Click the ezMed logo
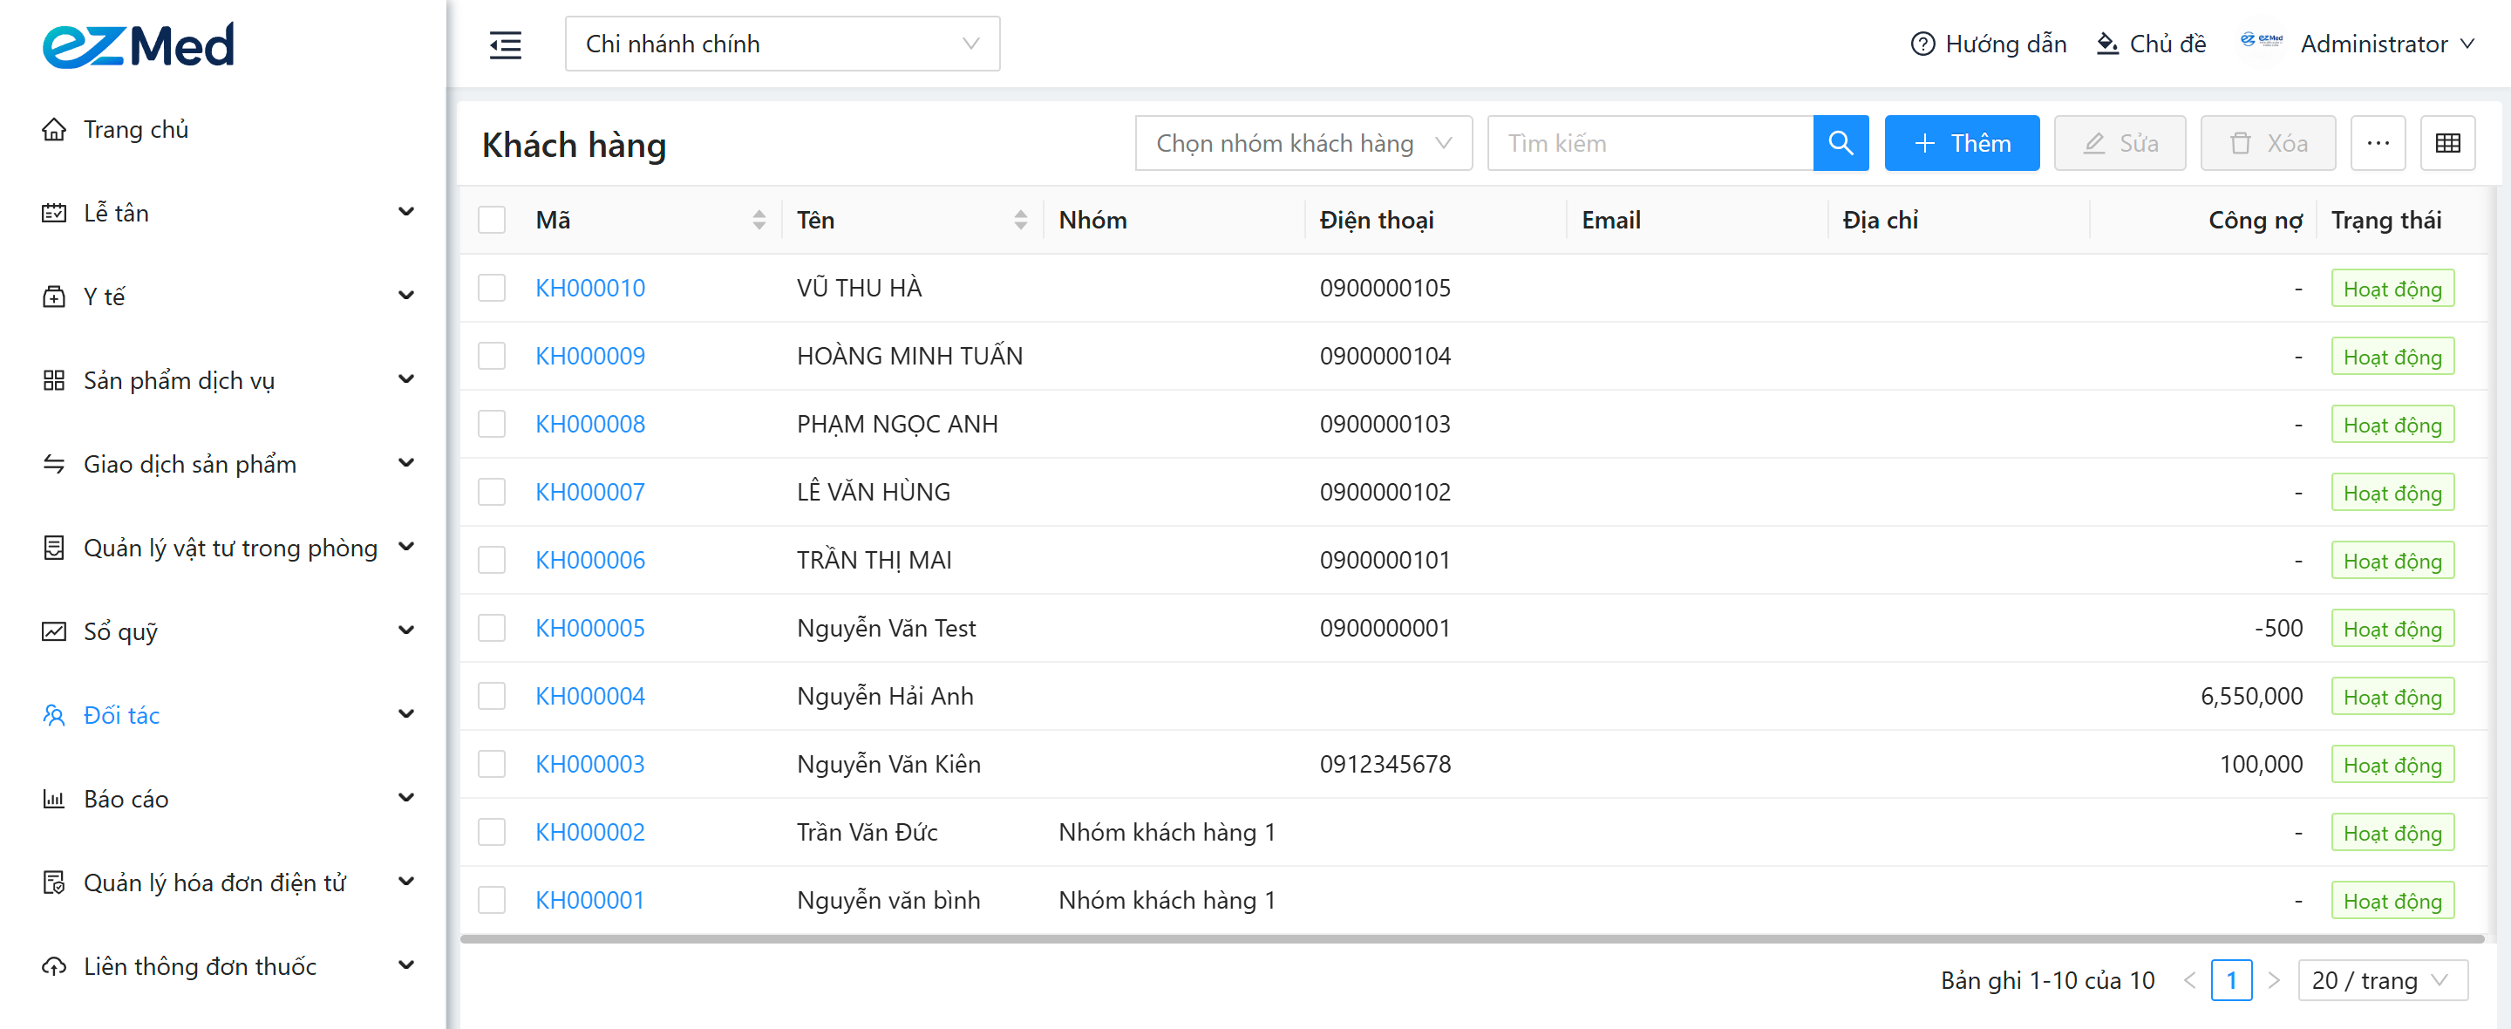This screenshot has height=1029, width=2511. point(139,44)
